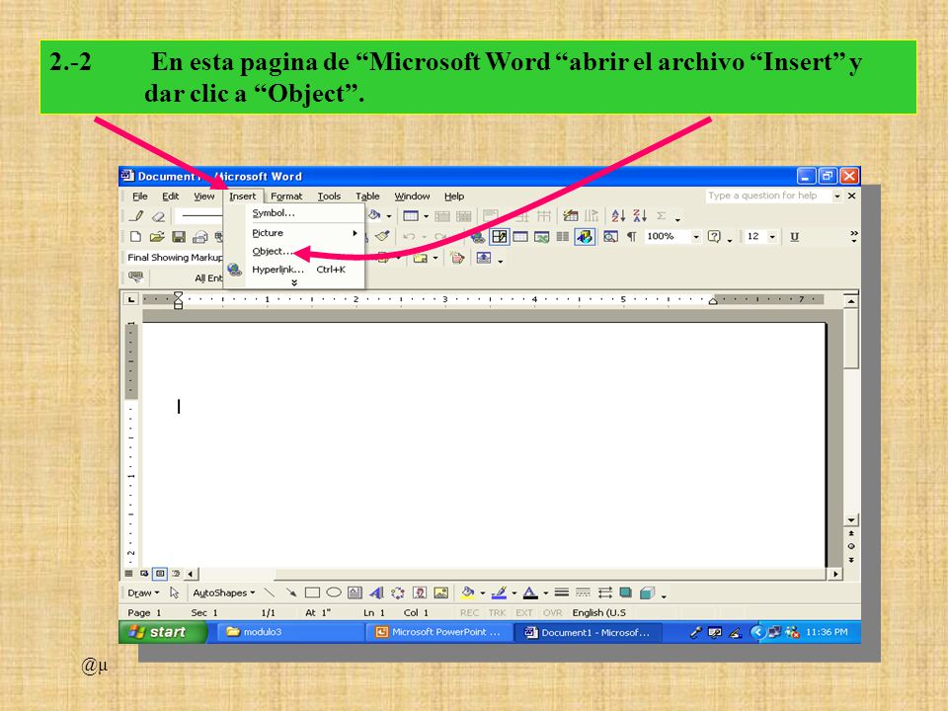Toggle the Tables and Borders toolbar icon

point(500,236)
